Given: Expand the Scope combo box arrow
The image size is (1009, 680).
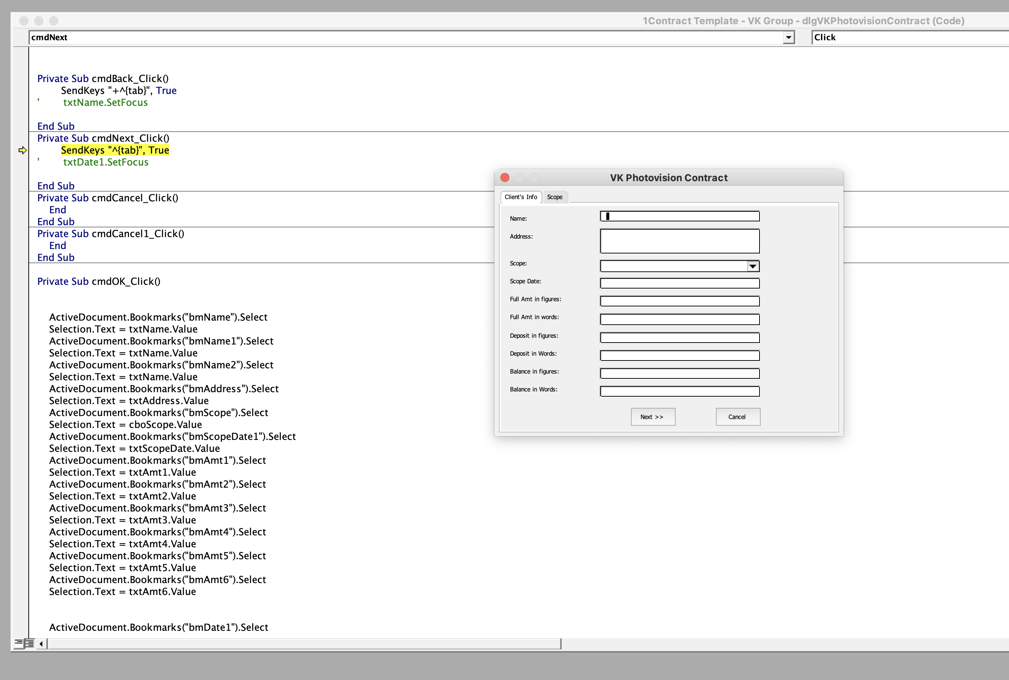Looking at the screenshot, I should pos(753,266).
